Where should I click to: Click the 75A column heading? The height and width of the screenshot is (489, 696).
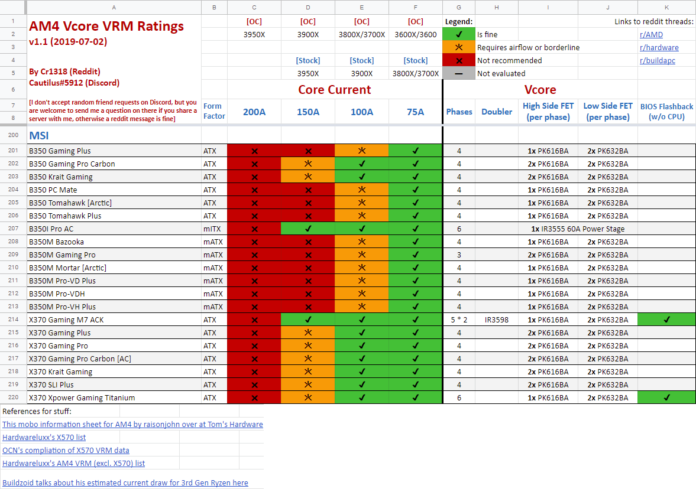tap(416, 112)
